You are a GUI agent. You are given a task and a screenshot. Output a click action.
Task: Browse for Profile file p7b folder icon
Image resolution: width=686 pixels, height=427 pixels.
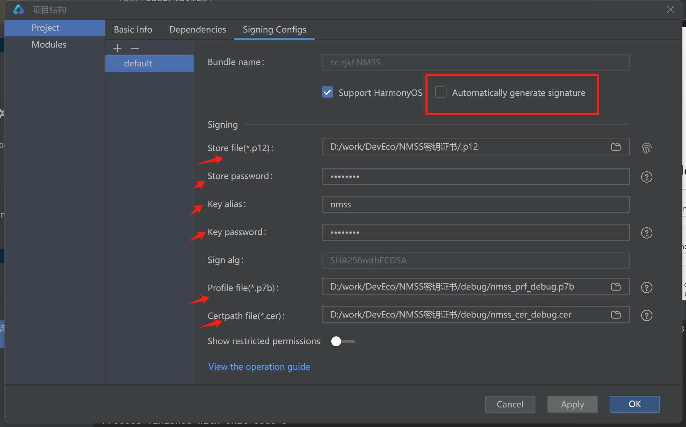[616, 287]
